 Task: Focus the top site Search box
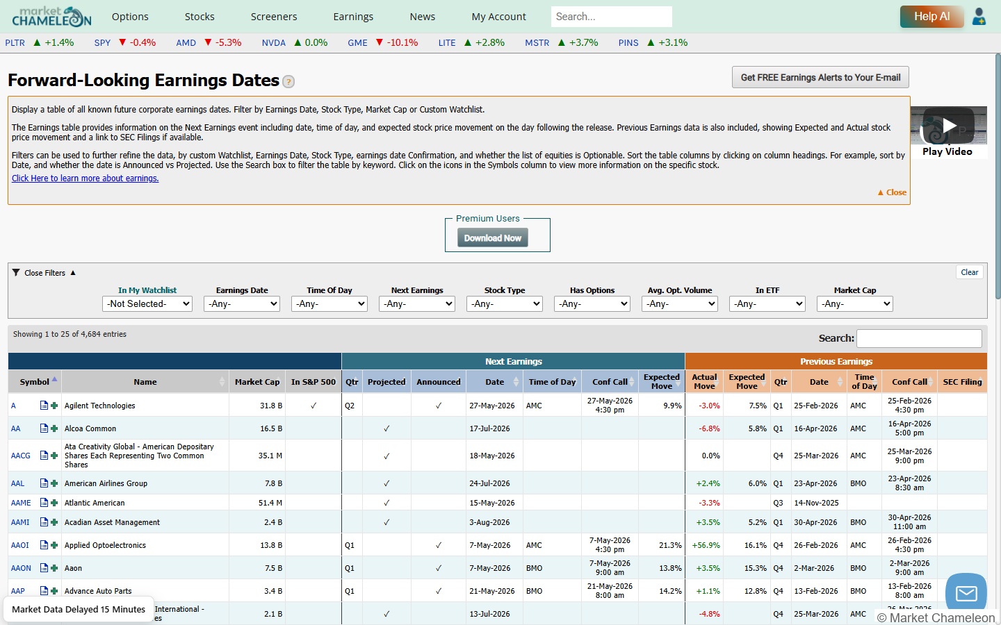coord(612,17)
